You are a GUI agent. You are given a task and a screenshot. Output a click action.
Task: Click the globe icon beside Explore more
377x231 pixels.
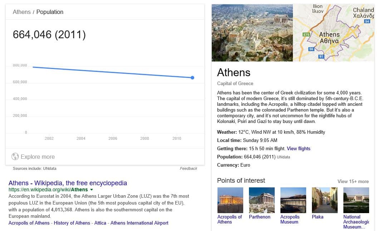pyautogui.click(x=15, y=157)
